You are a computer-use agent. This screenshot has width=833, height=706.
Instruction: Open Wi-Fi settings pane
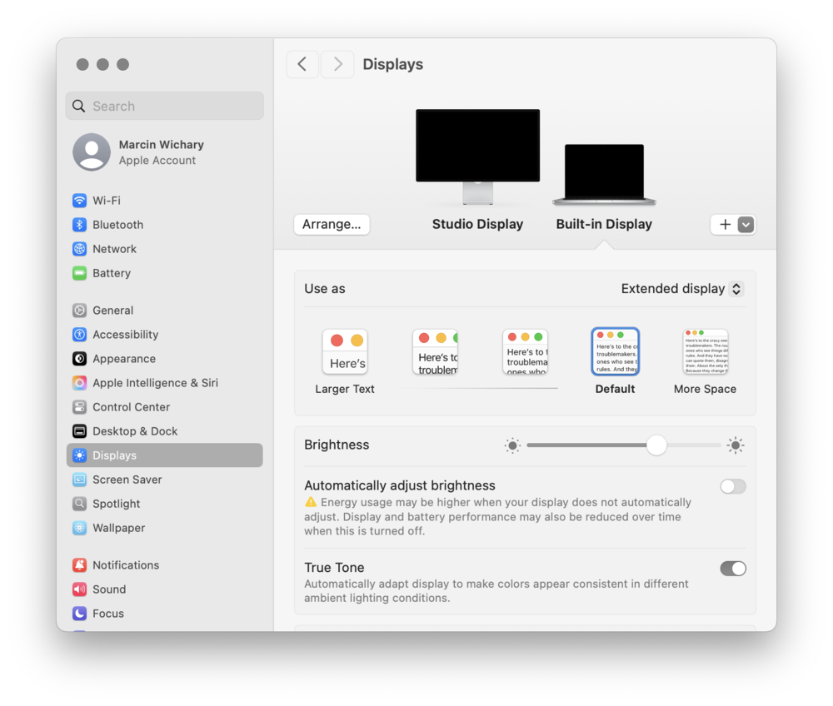pyautogui.click(x=165, y=201)
